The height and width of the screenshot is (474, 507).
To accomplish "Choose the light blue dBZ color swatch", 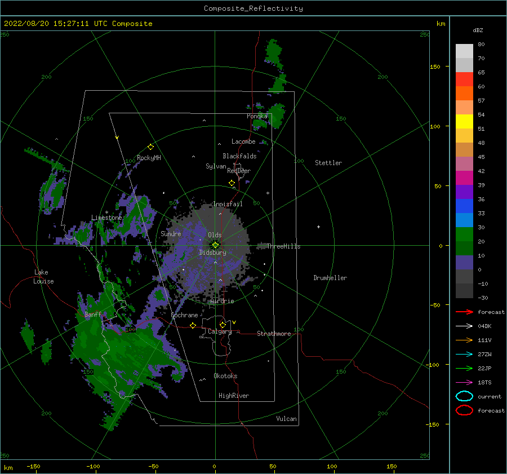I will [x=464, y=220].
